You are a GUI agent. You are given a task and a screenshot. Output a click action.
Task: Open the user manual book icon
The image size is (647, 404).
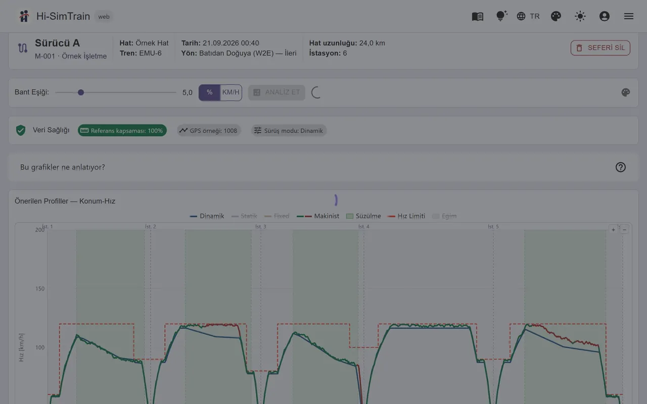[478, 16]
